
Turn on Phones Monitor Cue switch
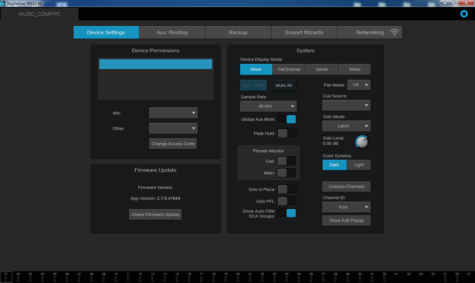286,161
